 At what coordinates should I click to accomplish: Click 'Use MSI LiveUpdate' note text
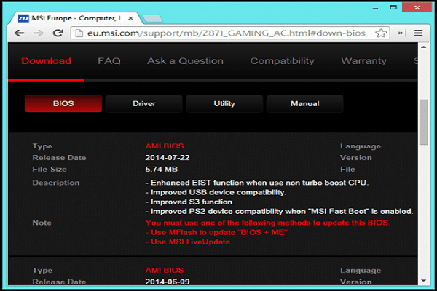[x=188, y=242]
